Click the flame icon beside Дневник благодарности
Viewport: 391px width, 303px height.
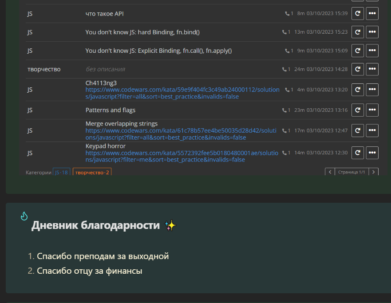[x=24, y=216]
